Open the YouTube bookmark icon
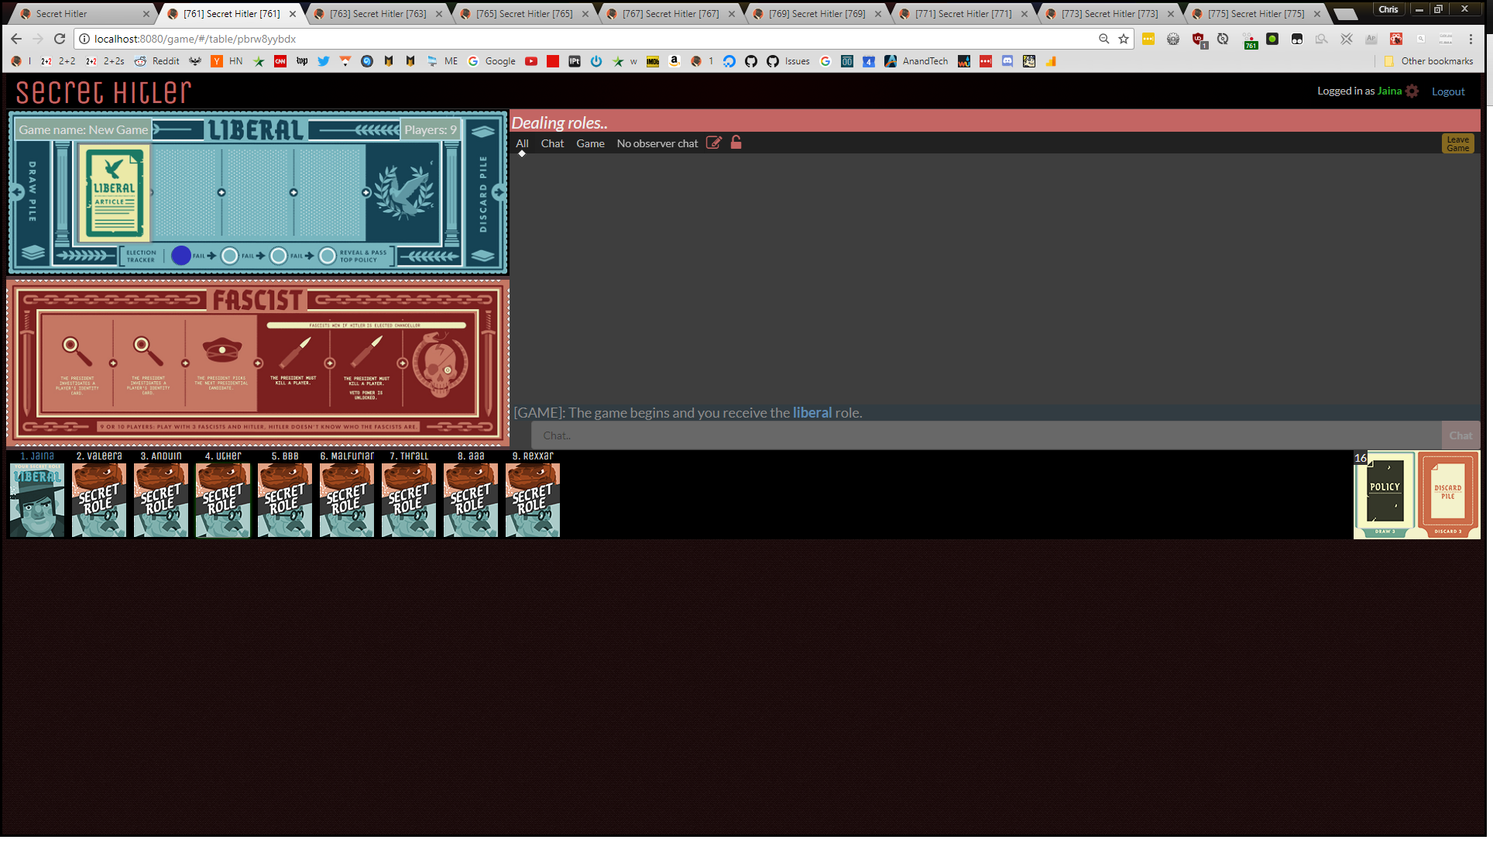This screenshot has height=843, width=1493. coord(531,61)
